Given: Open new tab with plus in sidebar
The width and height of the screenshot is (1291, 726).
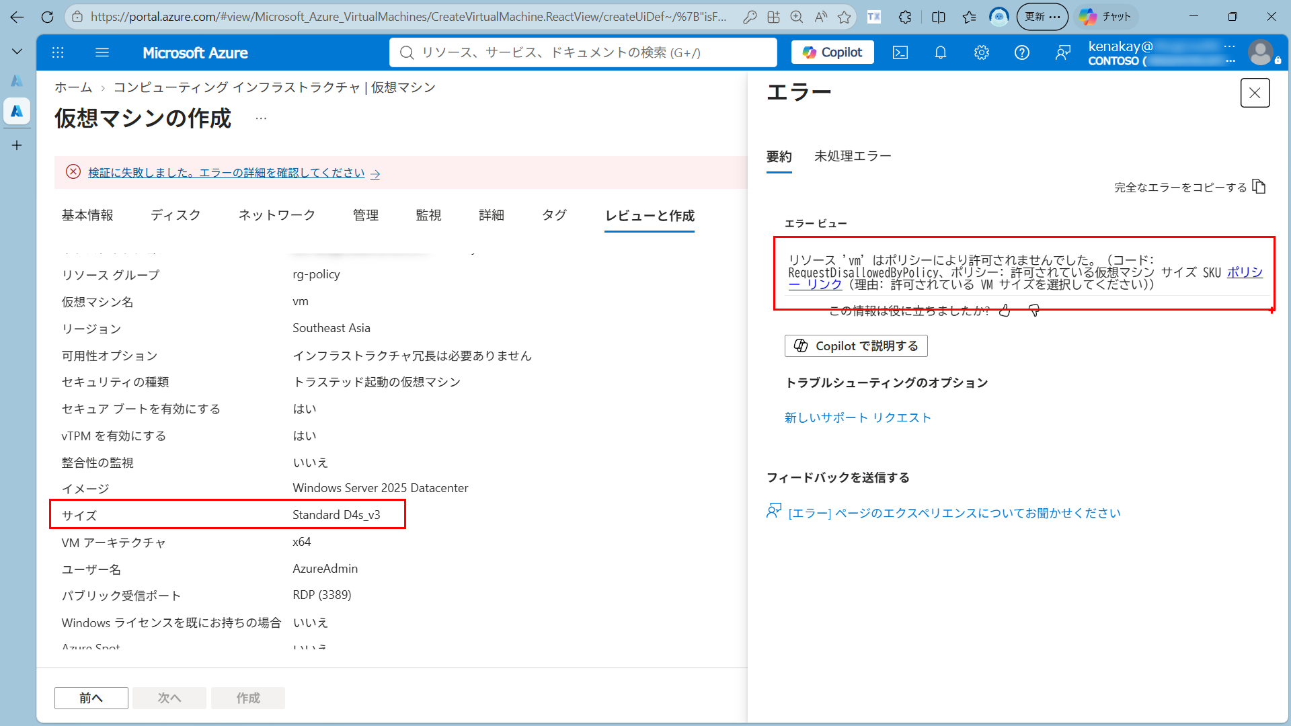Looking at the screenshot, I should 17,145.
